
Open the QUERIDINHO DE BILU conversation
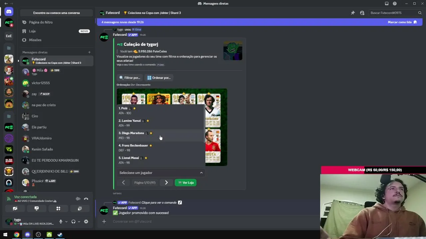(57, 171)
